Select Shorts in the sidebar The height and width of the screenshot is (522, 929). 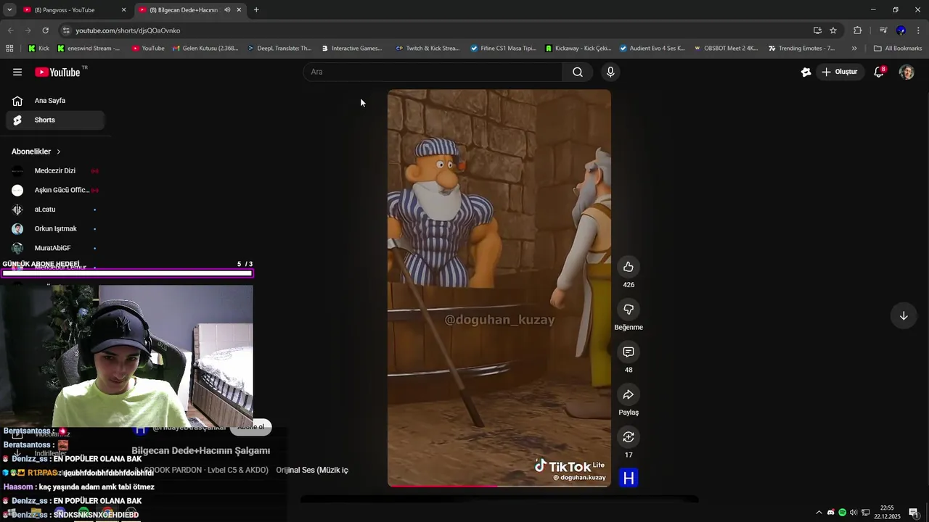coord(55,120)
